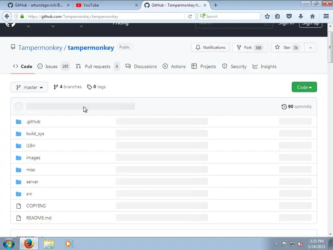The image size is (333, 250).
Task: Click the Pocket save icon
Action: point(289,16)
